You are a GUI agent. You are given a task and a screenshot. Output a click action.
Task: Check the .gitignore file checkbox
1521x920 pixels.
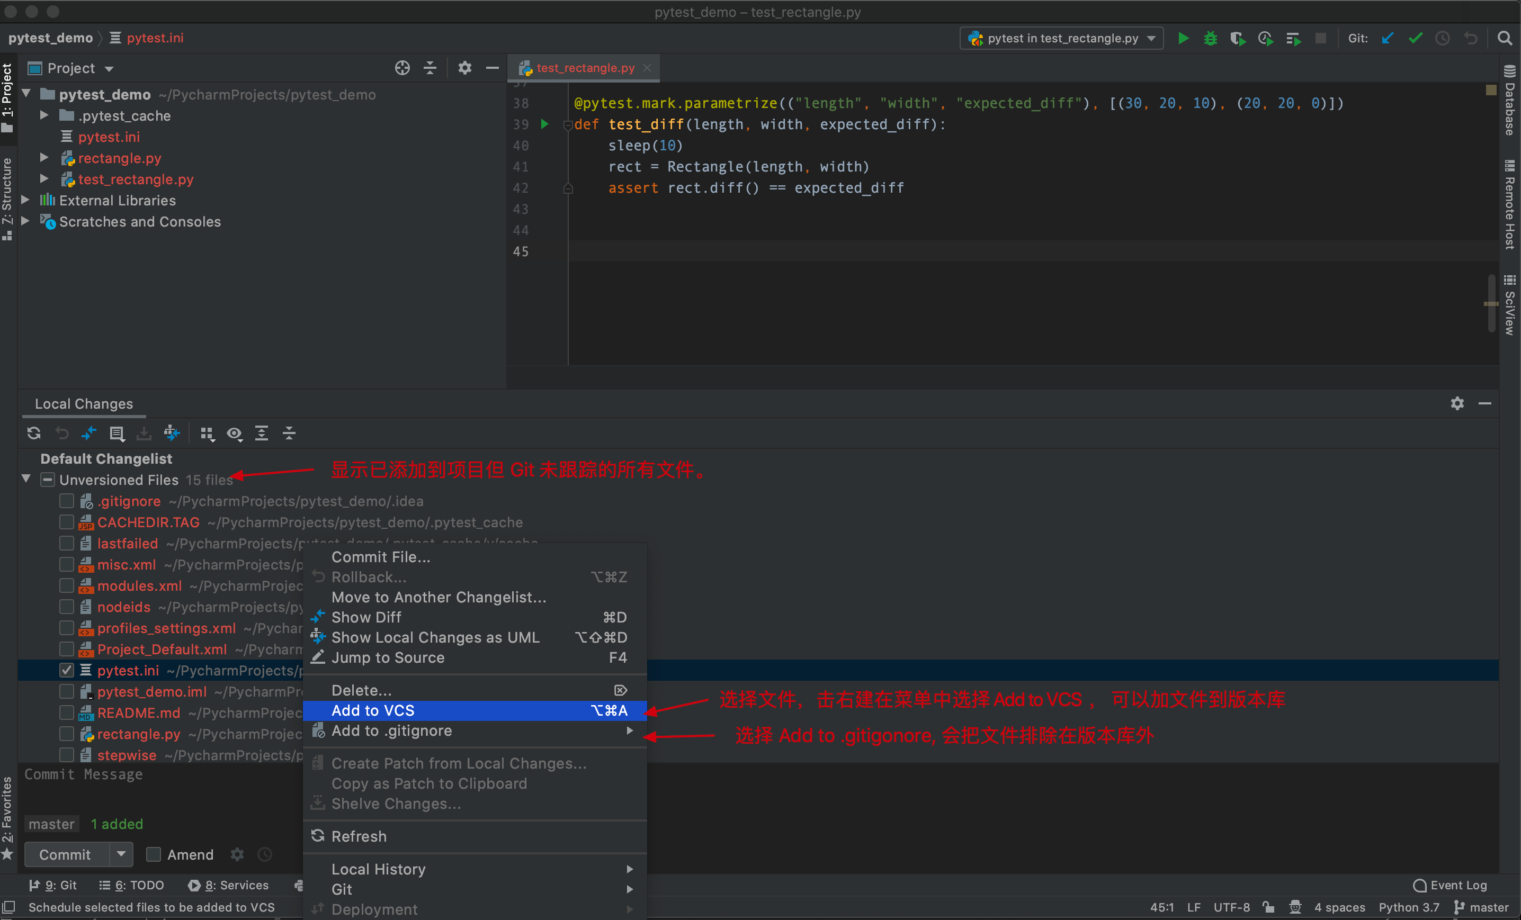[x=67, y=501]
